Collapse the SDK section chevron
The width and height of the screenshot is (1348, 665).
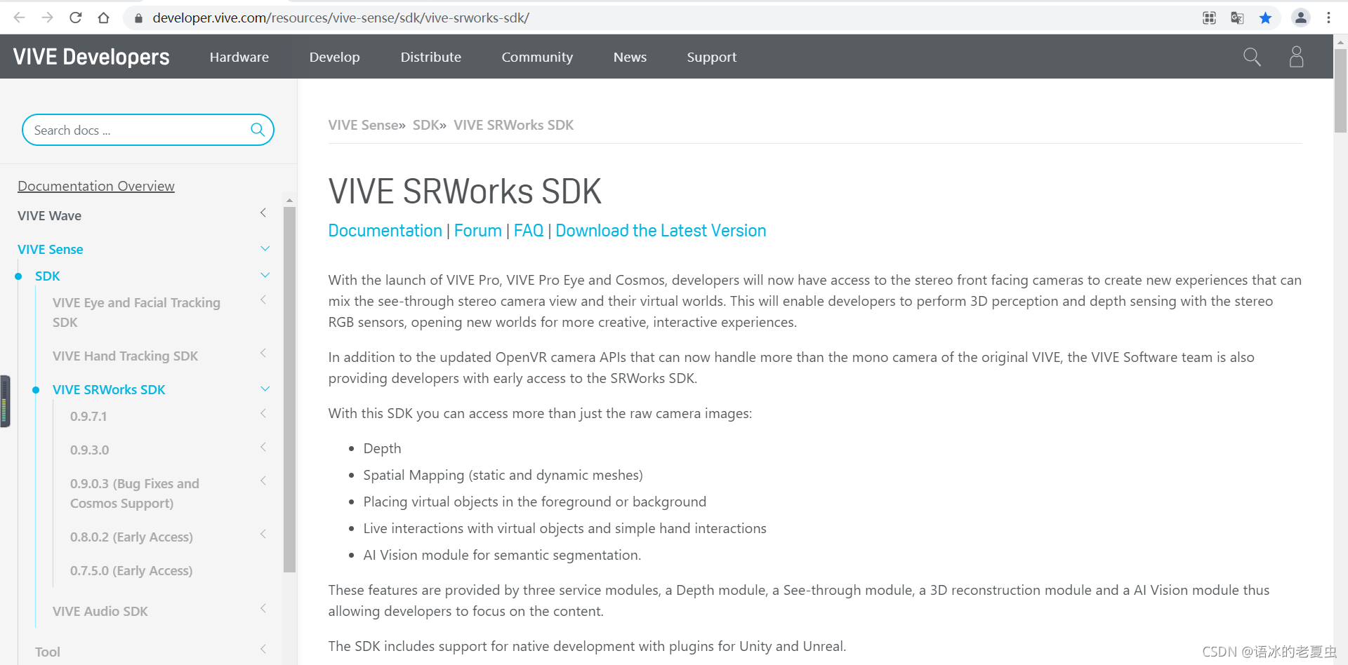[265, 275]
